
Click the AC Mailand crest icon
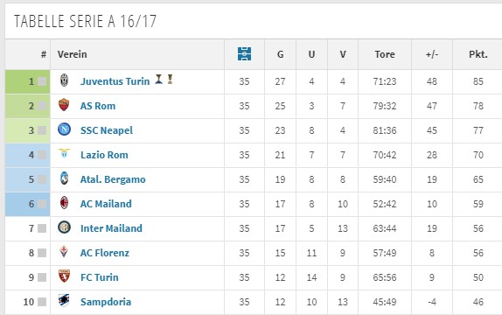[x=65, y=202]
